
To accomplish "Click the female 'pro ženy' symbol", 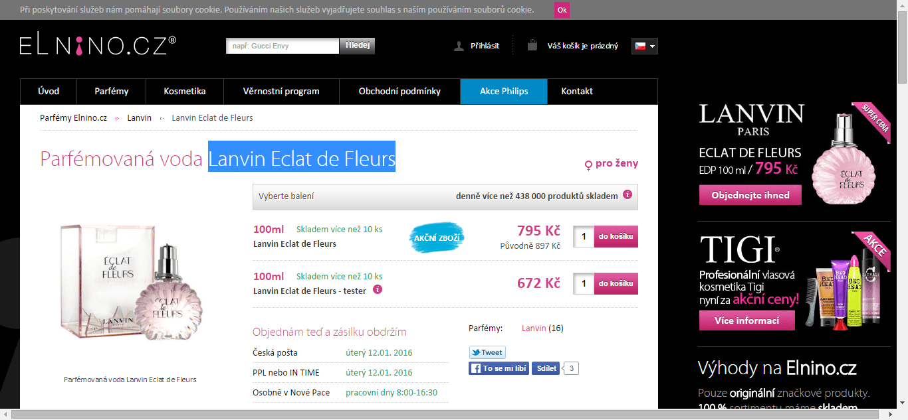I will (588, 165).
